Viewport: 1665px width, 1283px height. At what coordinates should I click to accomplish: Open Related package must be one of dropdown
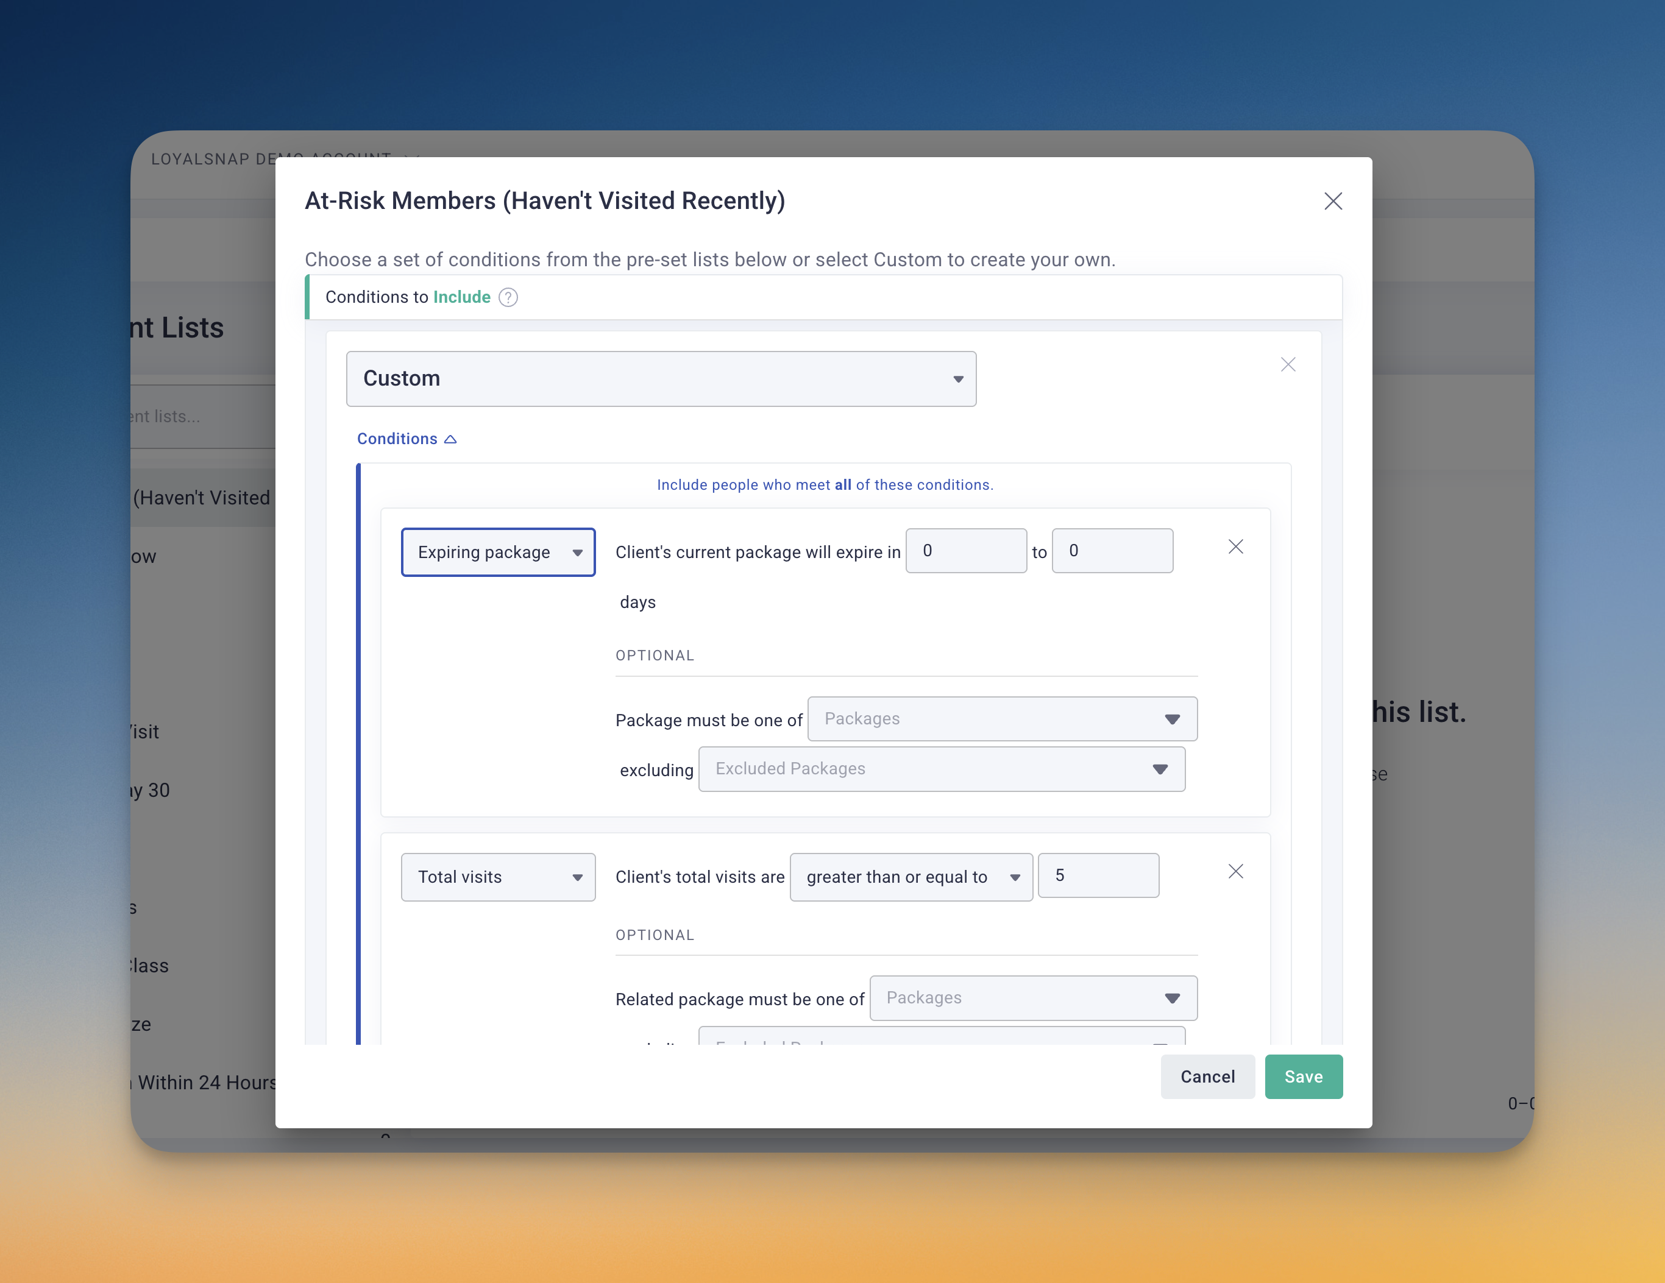[1033, 998]
